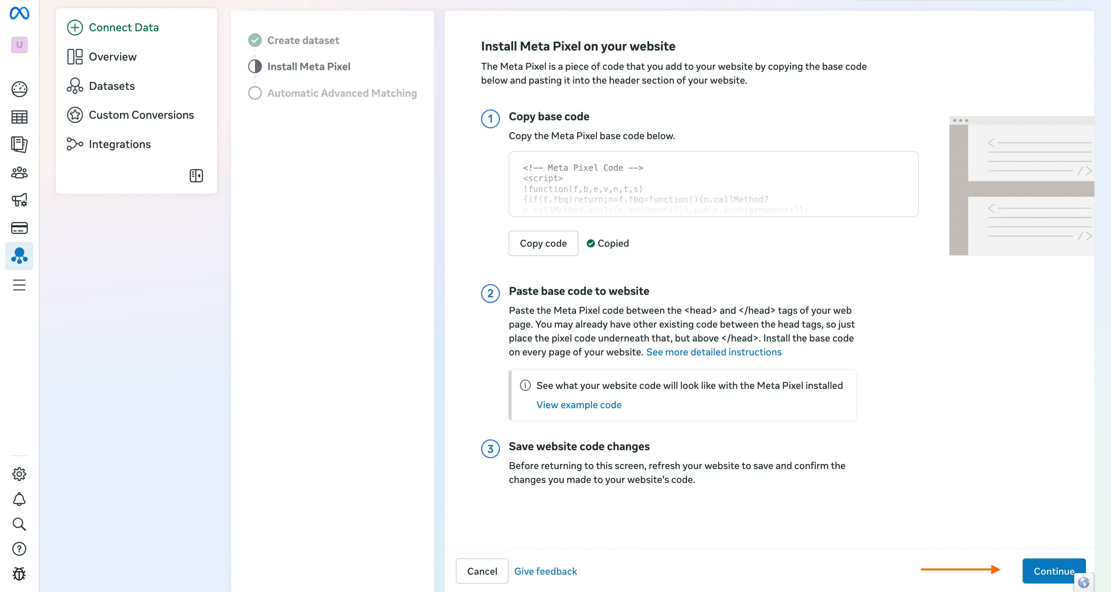Open Ads Manager table icon

click(x=19, y=117)
